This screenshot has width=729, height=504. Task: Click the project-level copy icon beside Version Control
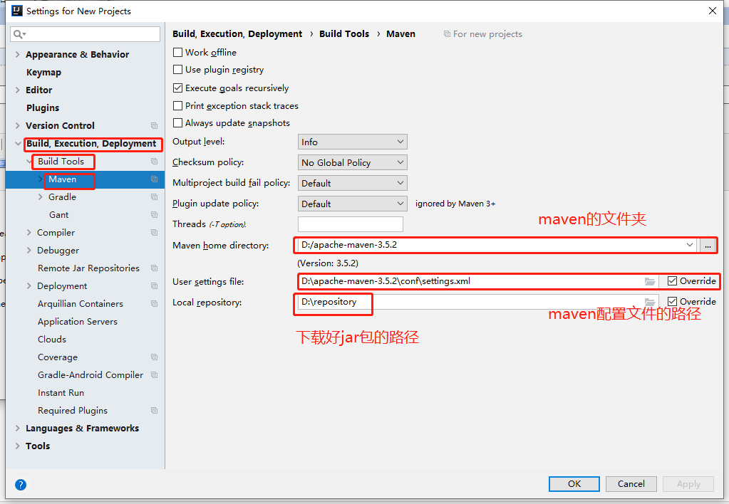[x=155, y=126]
